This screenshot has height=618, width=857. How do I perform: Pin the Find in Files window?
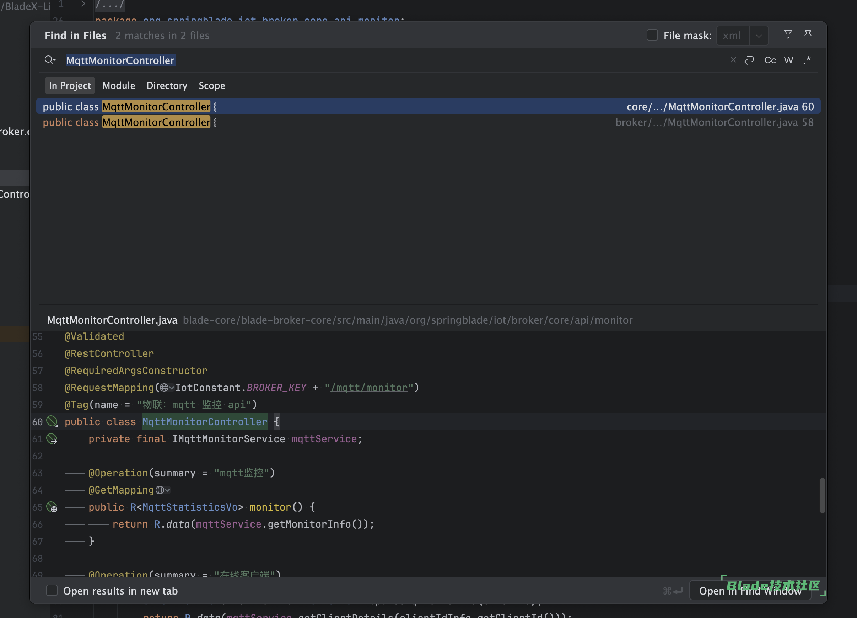(808, 35)
